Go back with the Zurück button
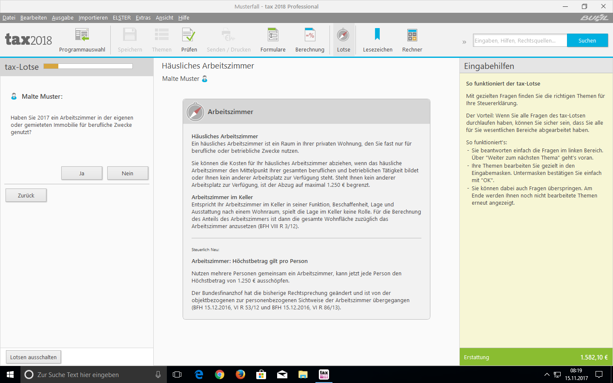613x383 pixels. pos(26,195)
